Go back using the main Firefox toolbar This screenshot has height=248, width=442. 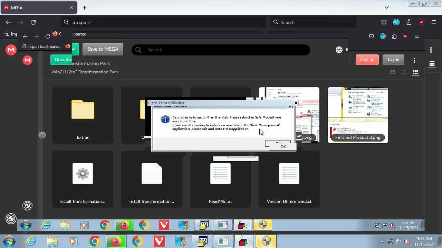pos(8,22)
